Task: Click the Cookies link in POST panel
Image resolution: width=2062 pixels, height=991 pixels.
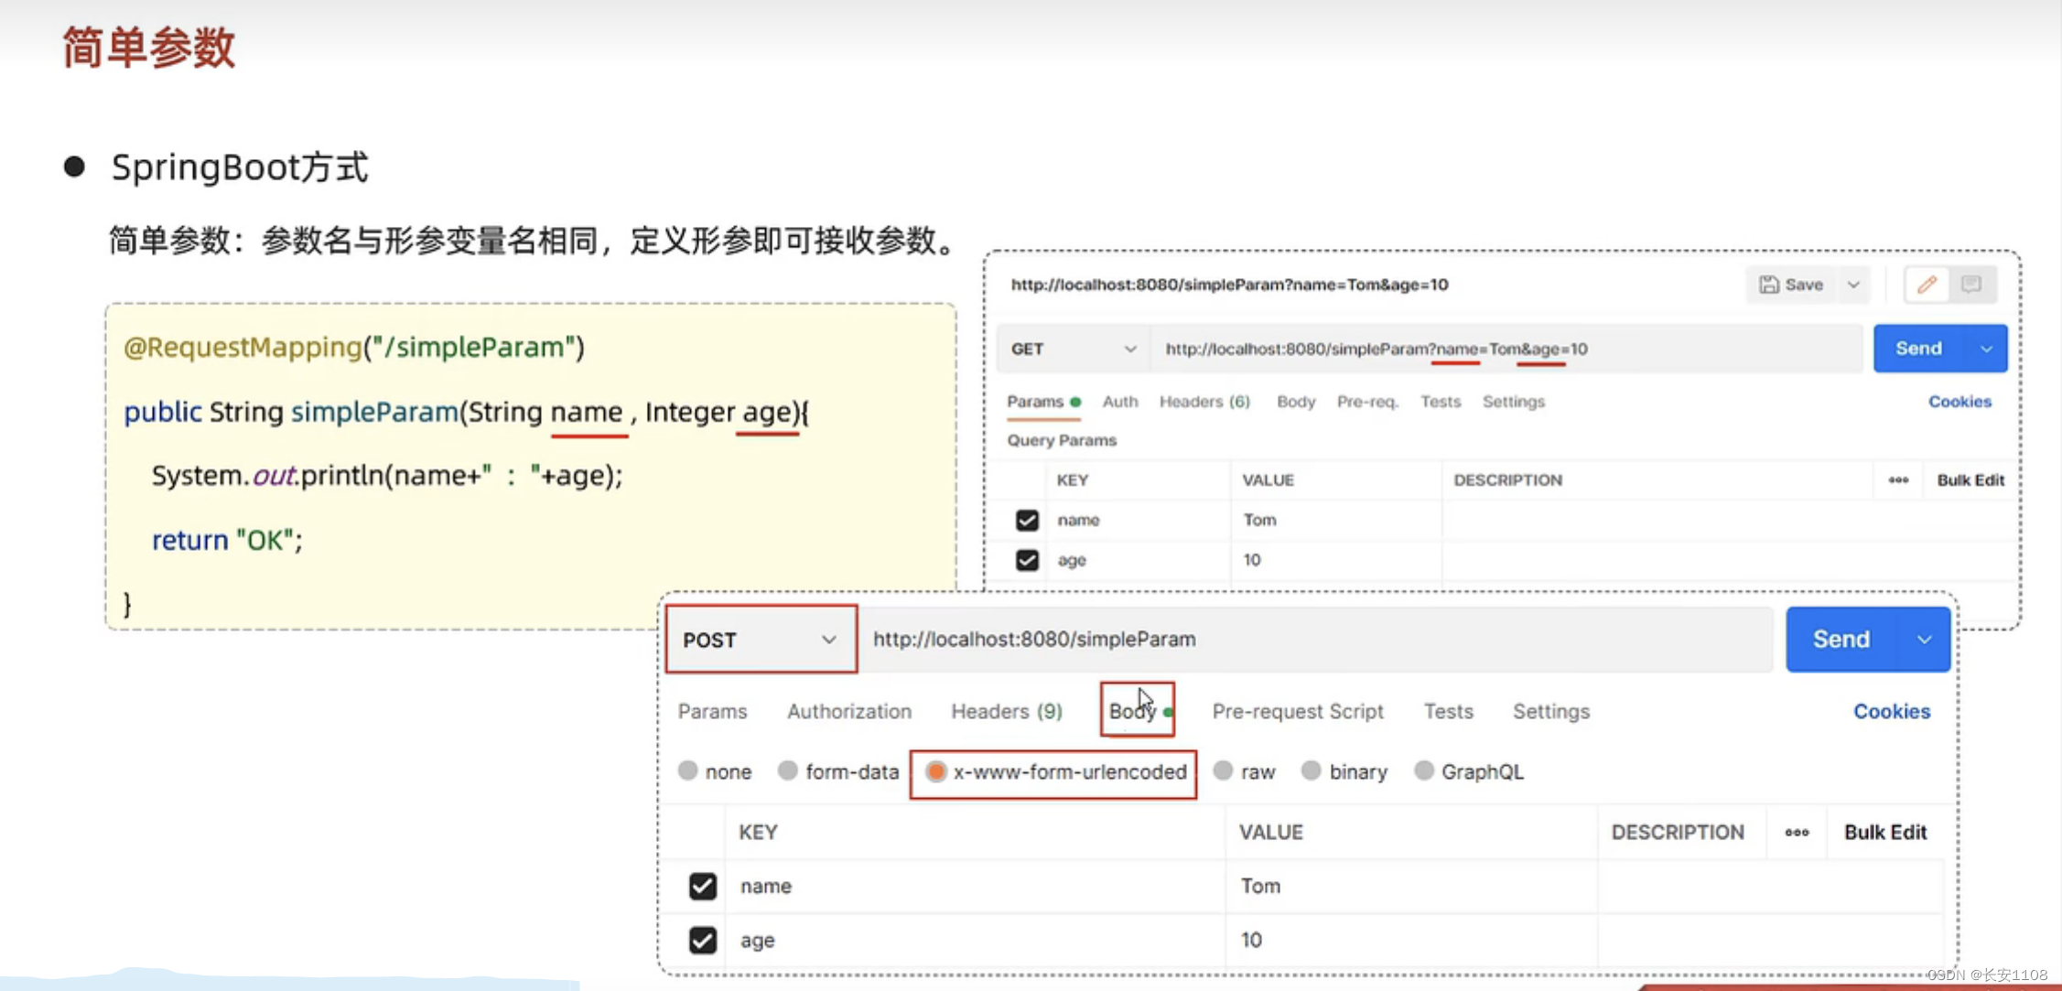Action: (x=1892, y=711)
